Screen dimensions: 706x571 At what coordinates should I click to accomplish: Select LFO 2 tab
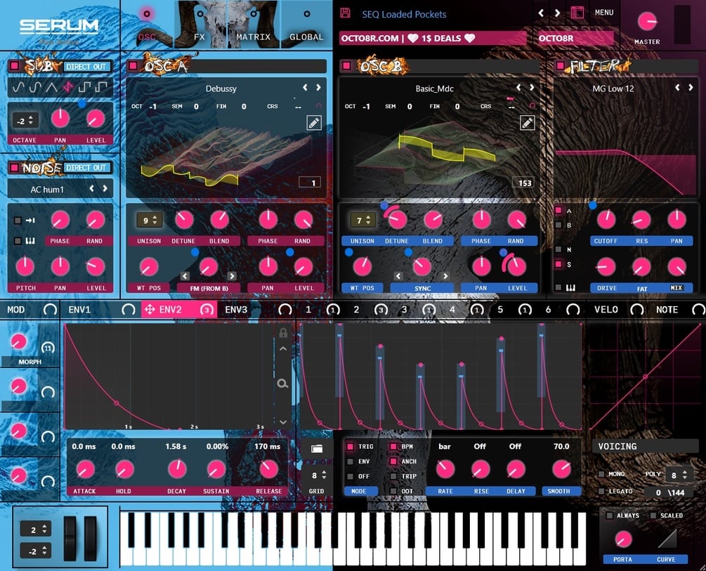pos(356,310)
